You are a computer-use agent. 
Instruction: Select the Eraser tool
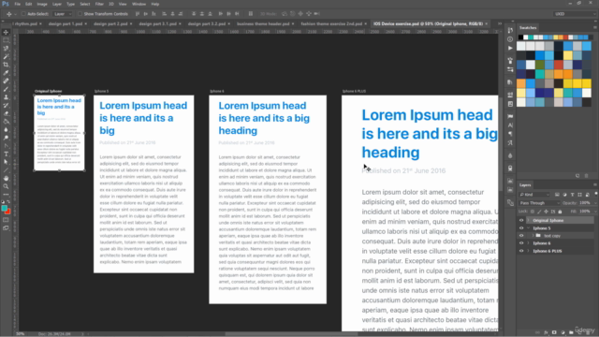tap(6, 113)
